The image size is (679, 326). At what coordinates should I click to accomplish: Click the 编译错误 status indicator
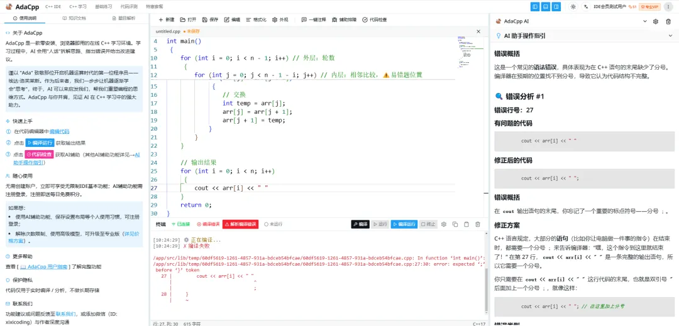point(208,224)
